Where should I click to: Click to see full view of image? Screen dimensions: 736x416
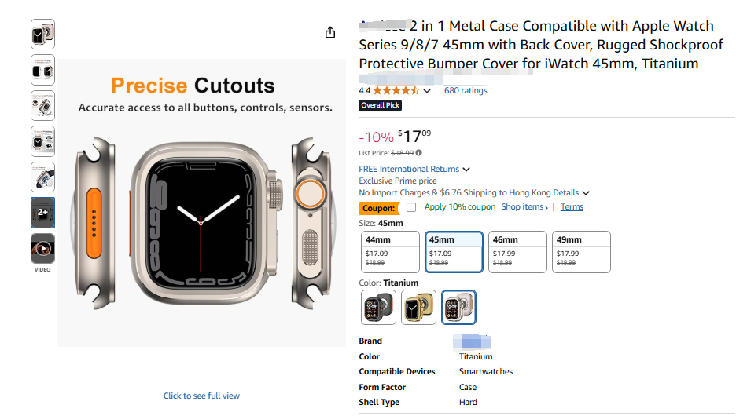coord(201,396)
